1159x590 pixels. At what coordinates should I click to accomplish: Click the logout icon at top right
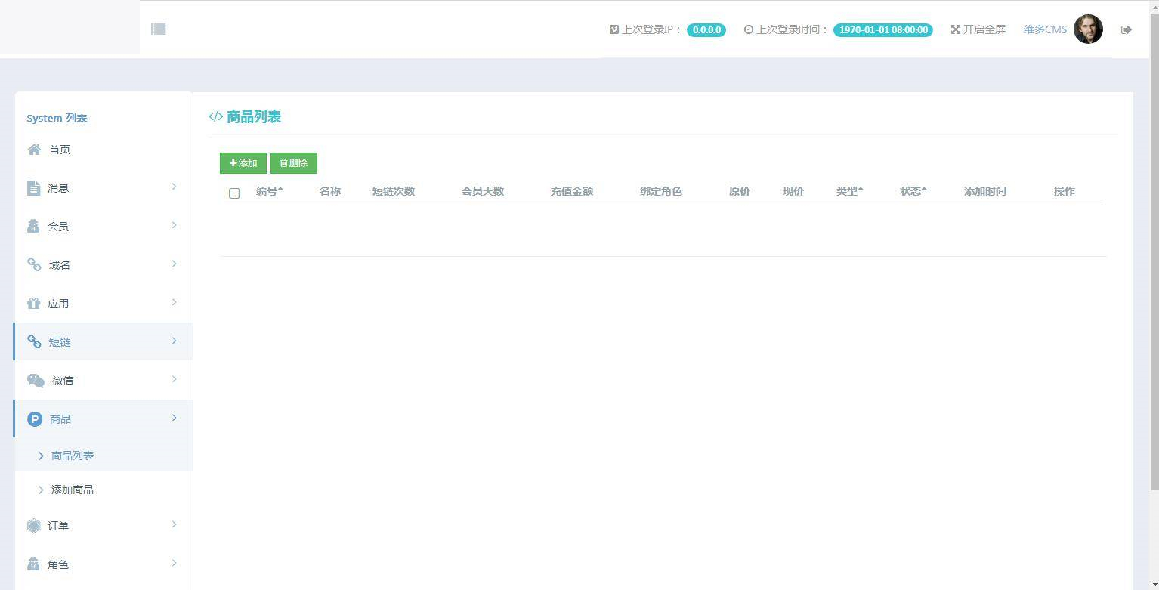pos(1126,29)
